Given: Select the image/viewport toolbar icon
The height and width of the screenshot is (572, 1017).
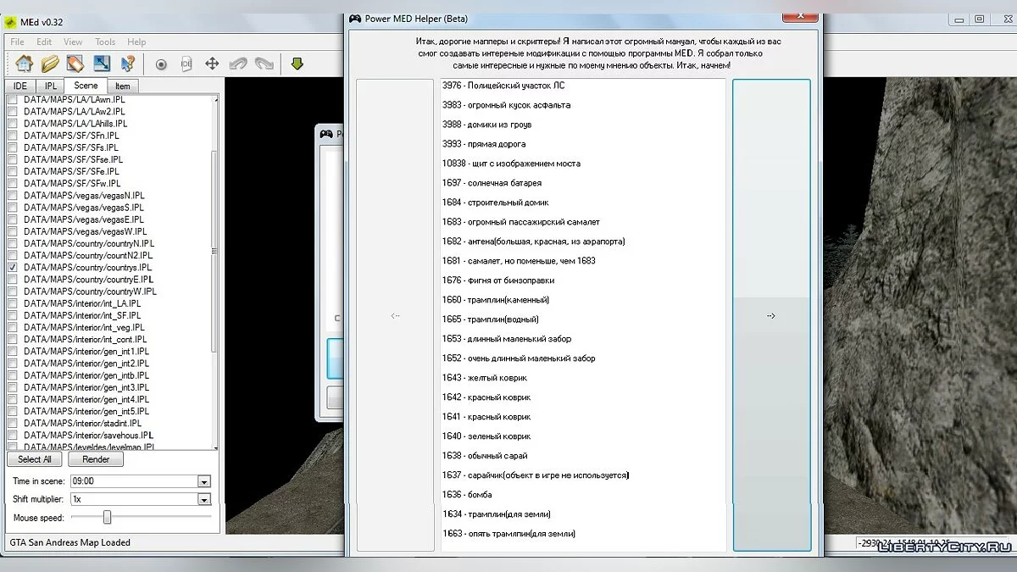Looking at the screenshot, I should point(103,63).
